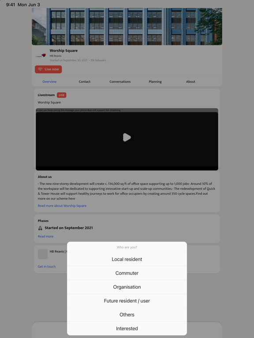Click the HB Reavis logo icon
The width and height of the screenshot is (254, 338).
41,55
